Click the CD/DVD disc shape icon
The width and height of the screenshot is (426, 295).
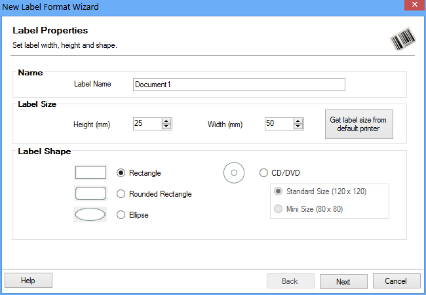coord(234,173)
